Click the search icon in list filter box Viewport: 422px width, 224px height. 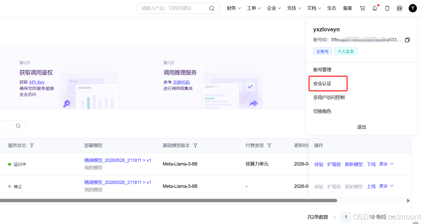[x=18, y=126]
